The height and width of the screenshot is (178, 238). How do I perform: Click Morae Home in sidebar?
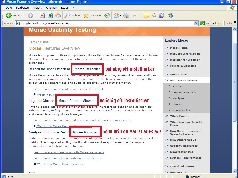tap(179, 48)
